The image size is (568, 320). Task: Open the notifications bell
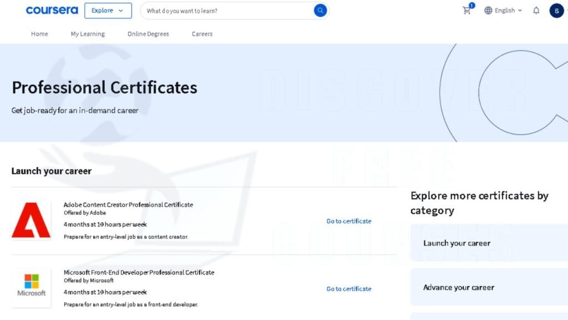[x=536, y=11]
